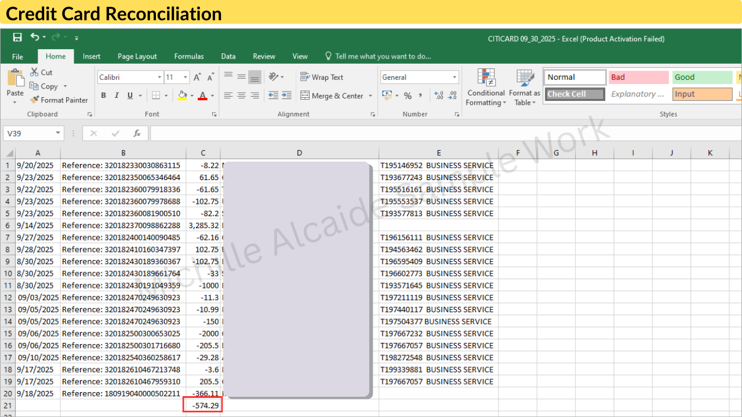Increase the font size
The image size is (742, 417).
(x=197, y=77)
